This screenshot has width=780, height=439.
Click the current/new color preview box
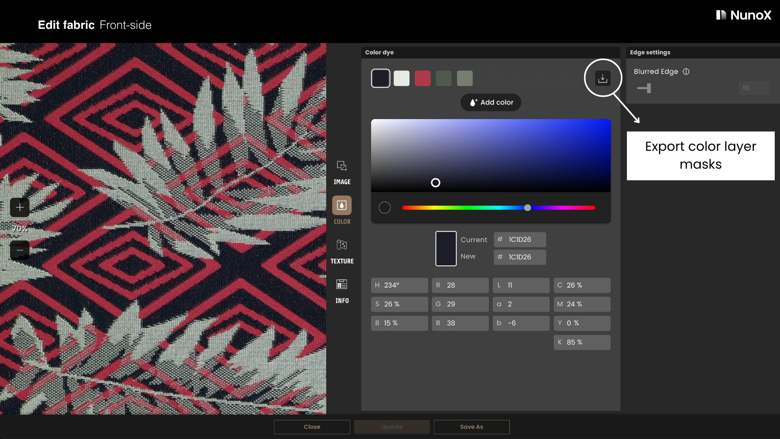[x=446, y=249]
